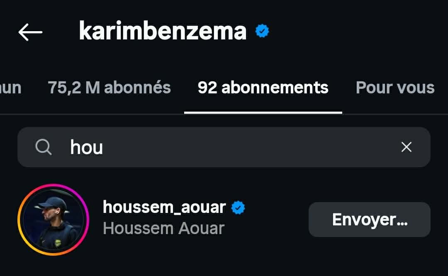
Task: Click the 75,2 M follower count number
Action: click(74, 88)
